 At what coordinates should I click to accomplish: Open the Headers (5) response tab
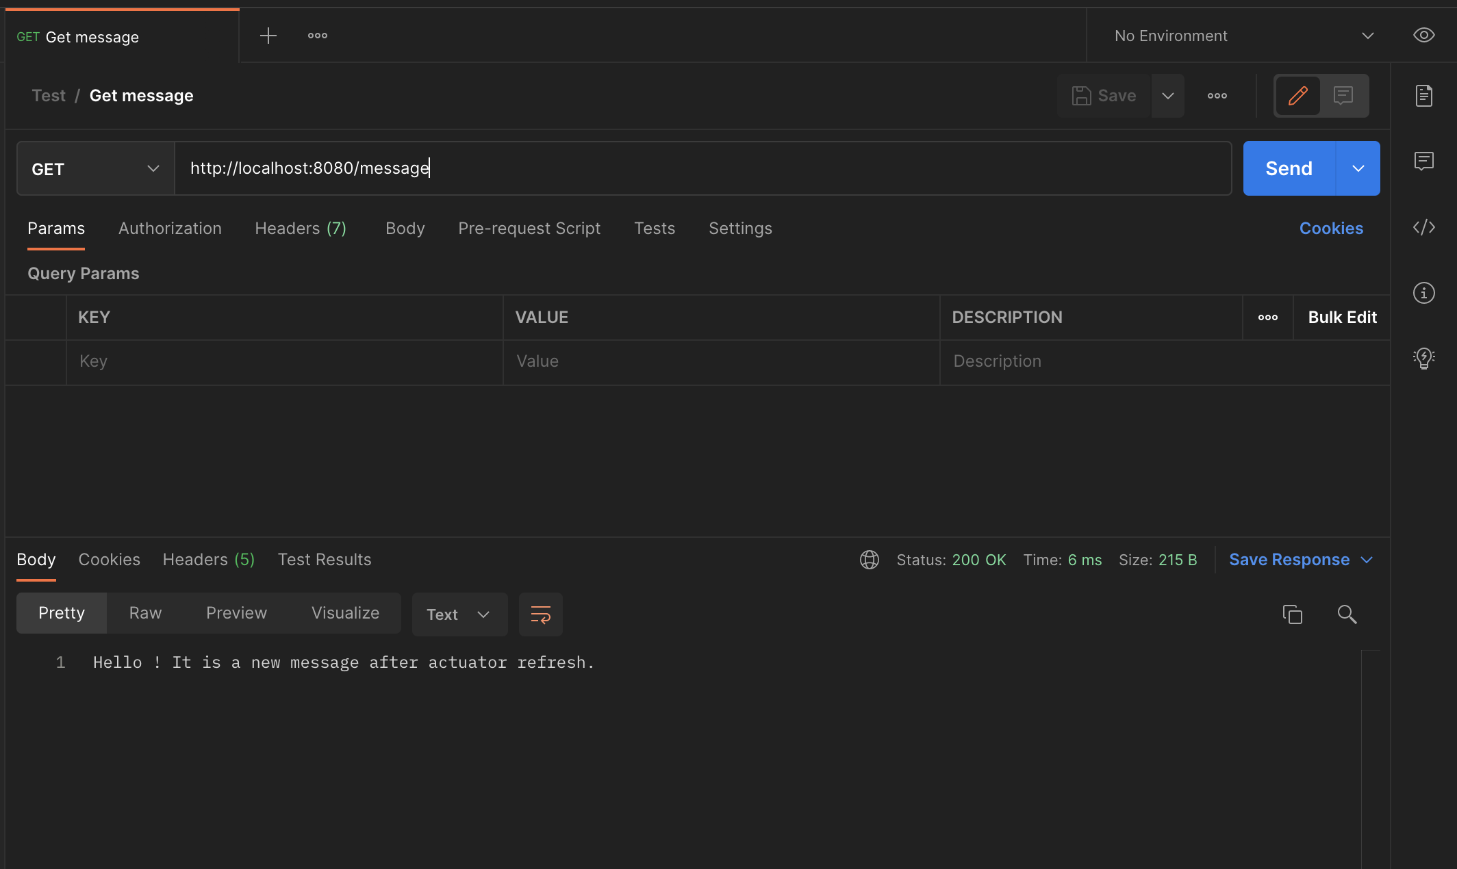click(207, 559)
